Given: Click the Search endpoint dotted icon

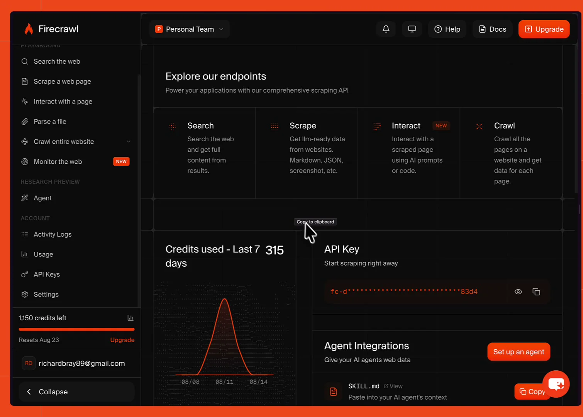Looking at the screenshot, I should [173, 126].
